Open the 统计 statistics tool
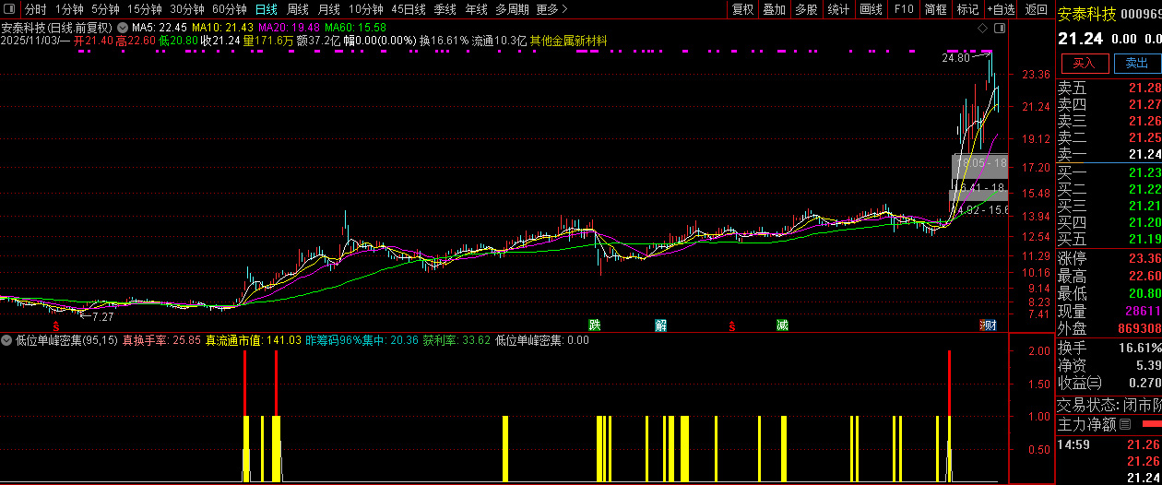 838,9
